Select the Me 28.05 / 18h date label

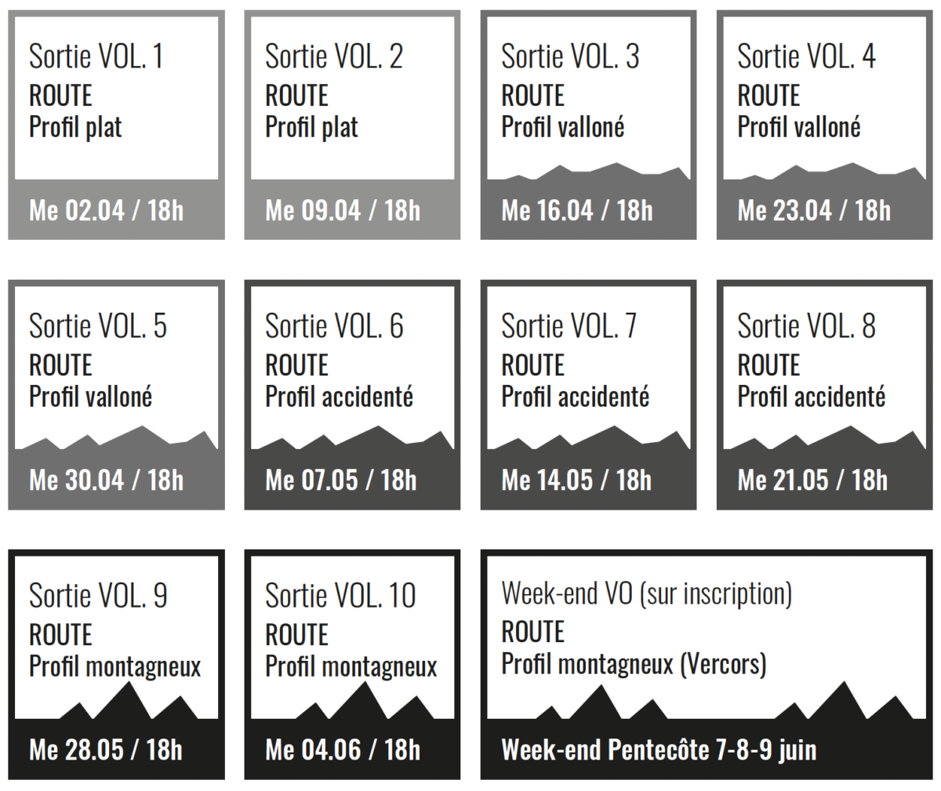tap(105, 749)
